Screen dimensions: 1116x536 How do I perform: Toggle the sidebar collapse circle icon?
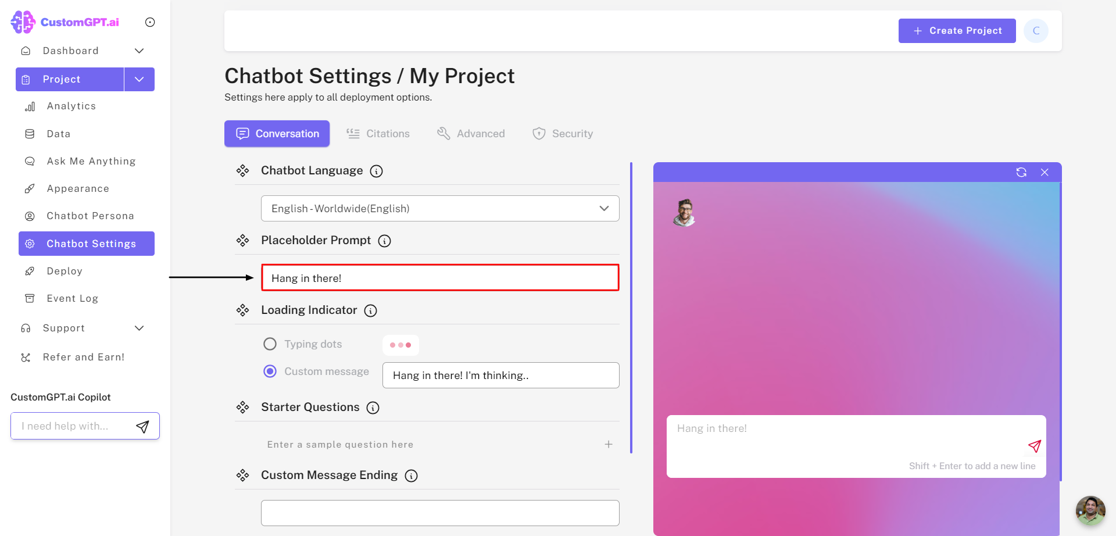tap(150, 22)
